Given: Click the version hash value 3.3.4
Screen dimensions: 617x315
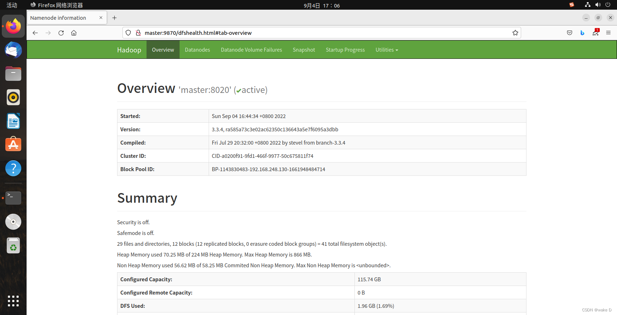Looking at the screenshot, I should coord(275,130).
